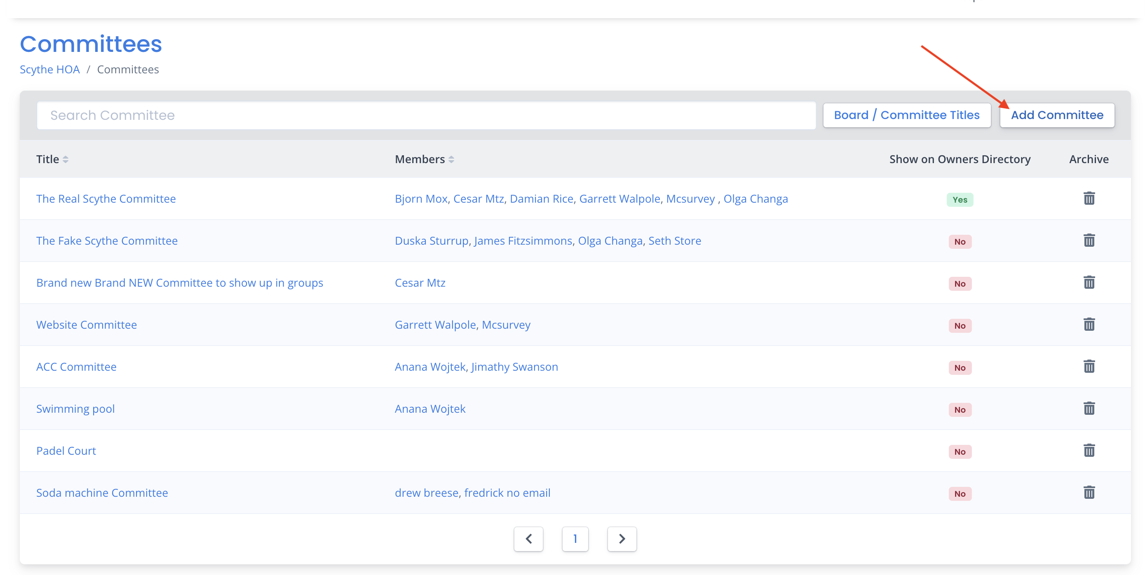1145x575 pixels.
Task: Sort table by Members column arrows
Action: pyautogui.click(x=451, y=159)
